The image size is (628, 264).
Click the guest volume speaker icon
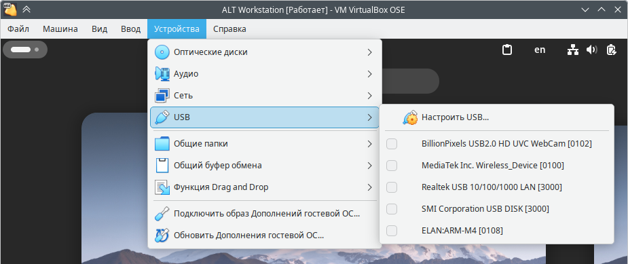point(591,50)
